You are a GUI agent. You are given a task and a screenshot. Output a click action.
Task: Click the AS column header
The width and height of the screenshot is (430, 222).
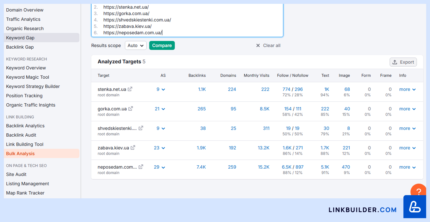pyautogui.click(x=163, y=75)
